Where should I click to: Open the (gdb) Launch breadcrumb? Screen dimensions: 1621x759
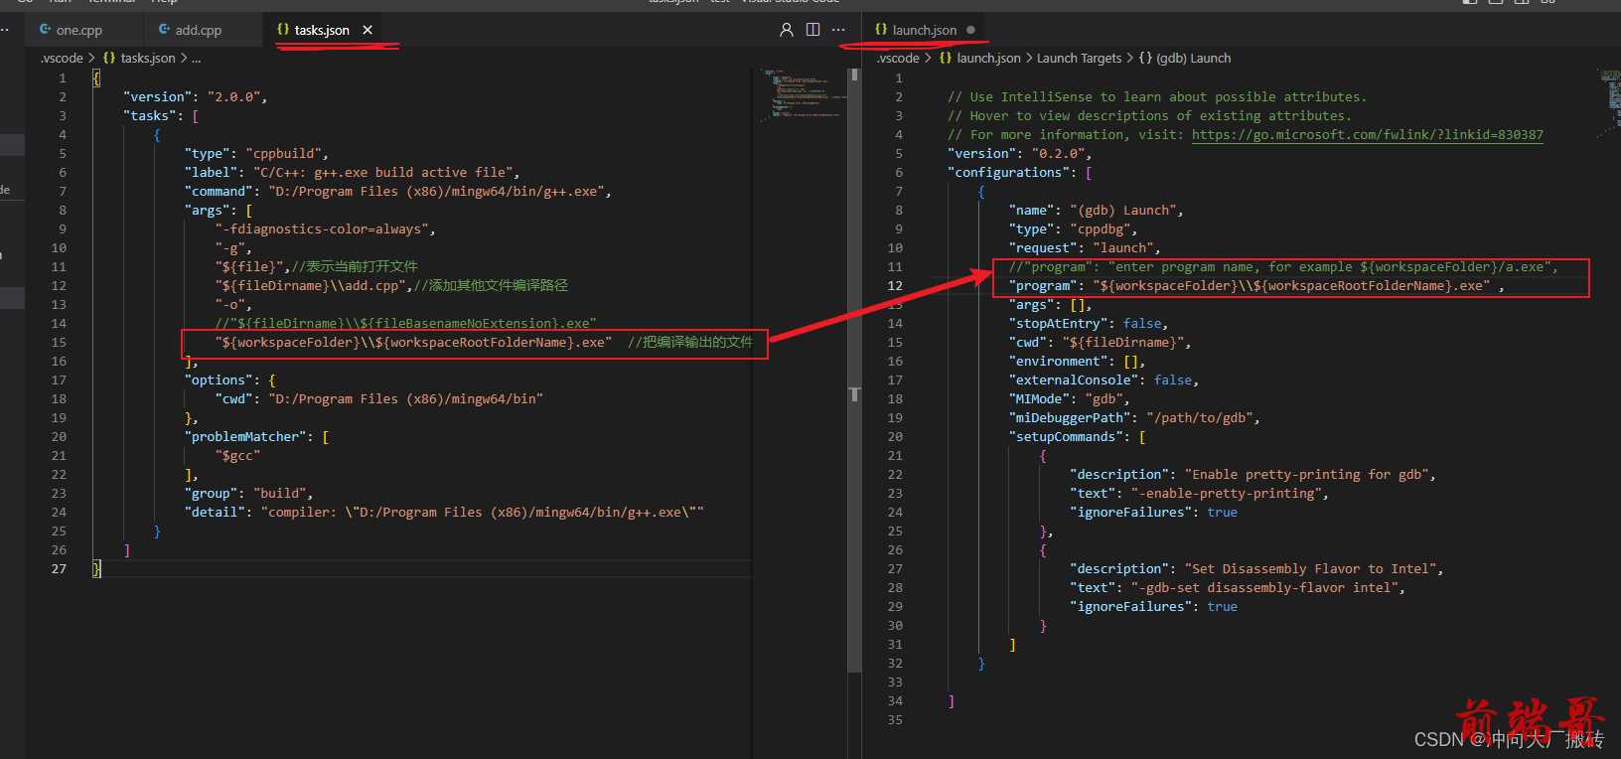pyautogui.click(x=1193, y=59)
